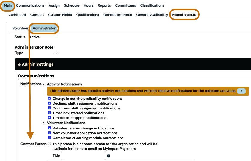Go to the Qualifications tab
This screenshot has width=251, height=161.
(87, 15)
